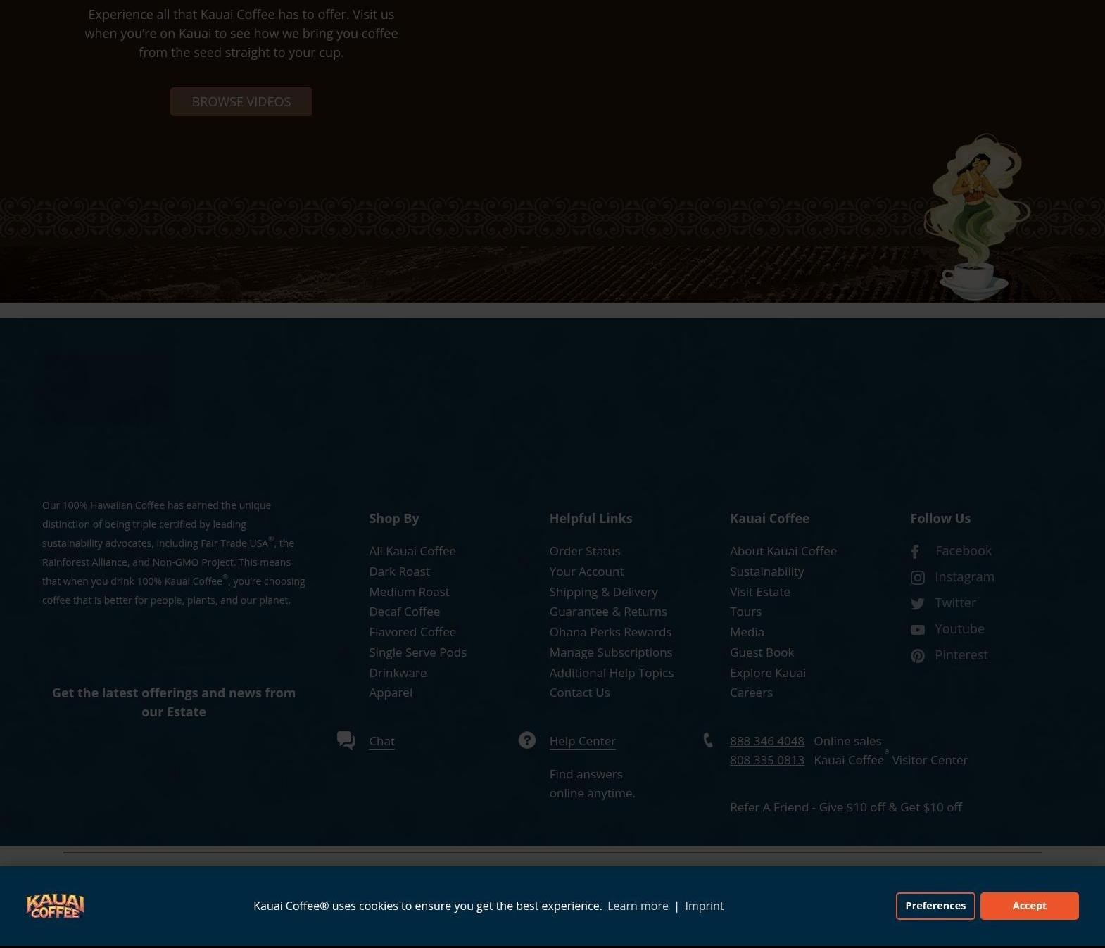Open the Help Center link
Image resolution: width=1105 pixels, height=948 pixels.
(x=582, y=741)
